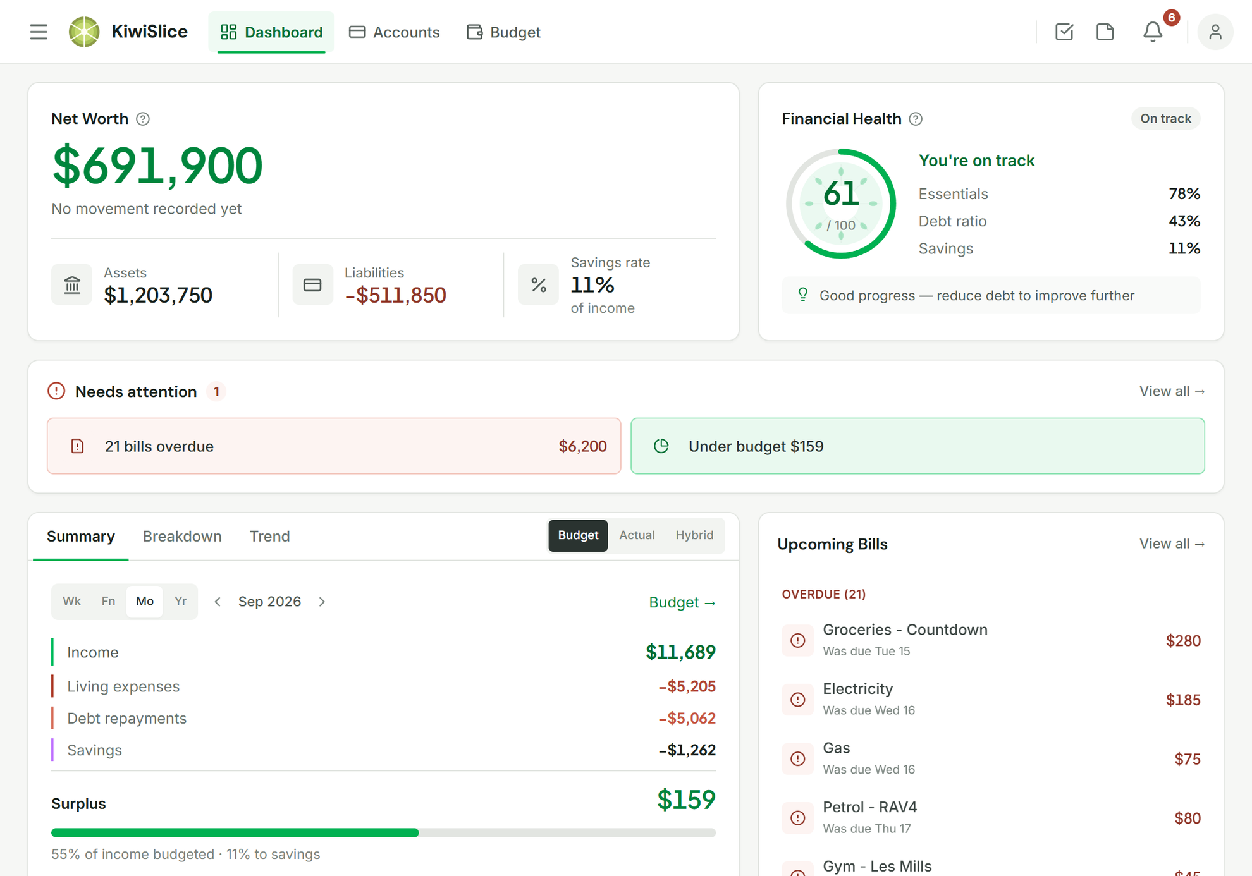Click View all in Needs attention
This screenshot has height=876, width=1252.
[x=1172, y=391]
